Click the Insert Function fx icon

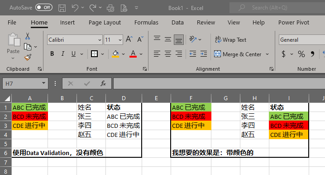(x=103, y=83)
